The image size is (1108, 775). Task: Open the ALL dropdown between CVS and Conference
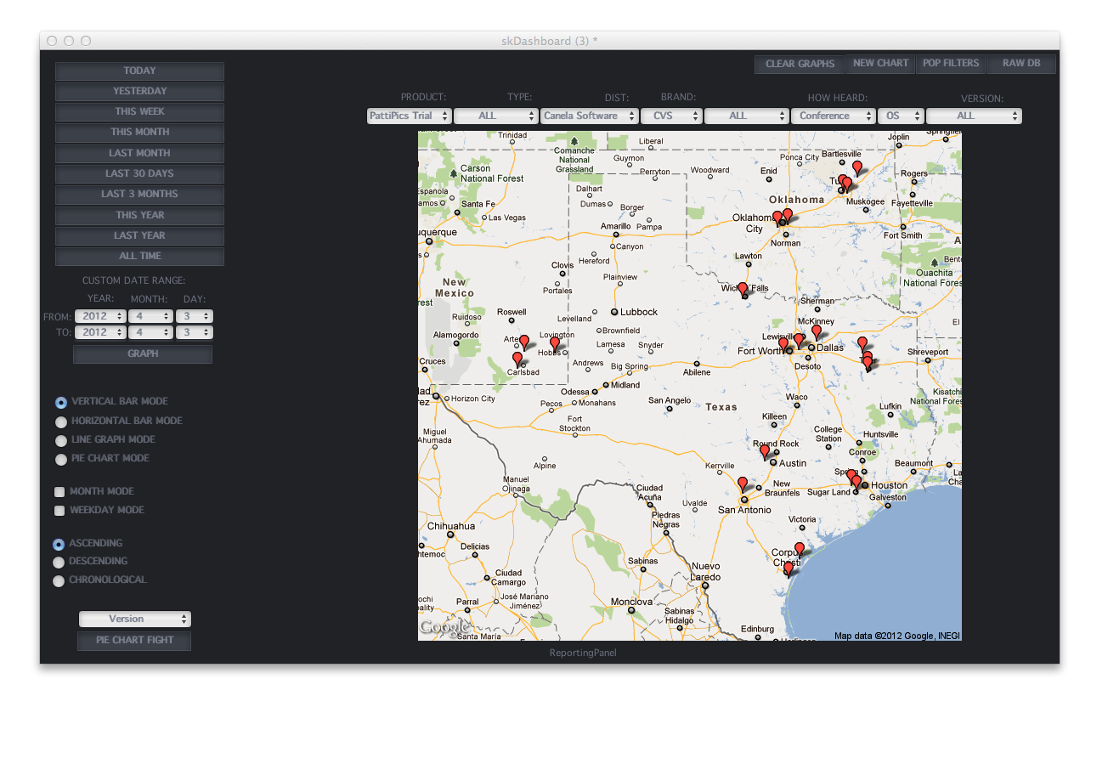pos(746,116)
